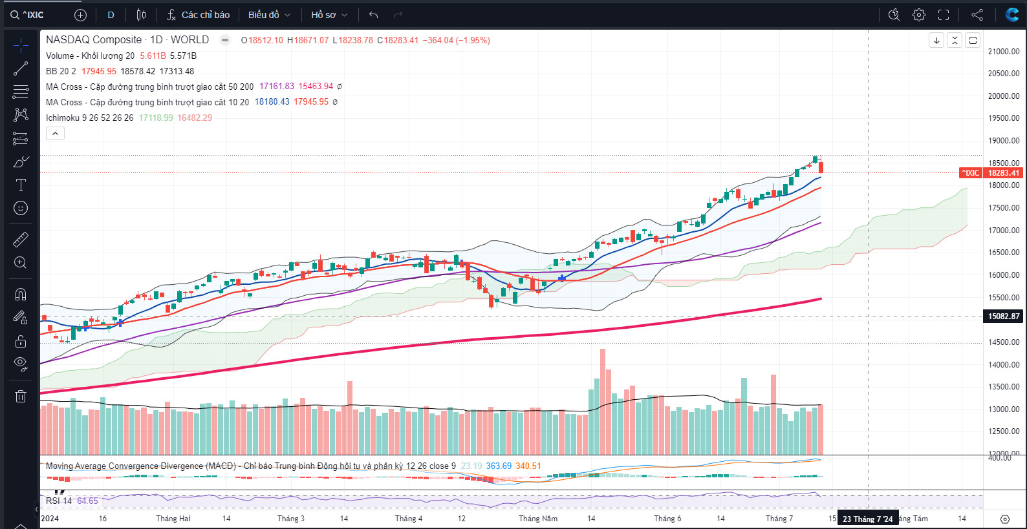Remove drawings with the trash icon
Viewport: 1027px width, 529px height.
(21, 396)
